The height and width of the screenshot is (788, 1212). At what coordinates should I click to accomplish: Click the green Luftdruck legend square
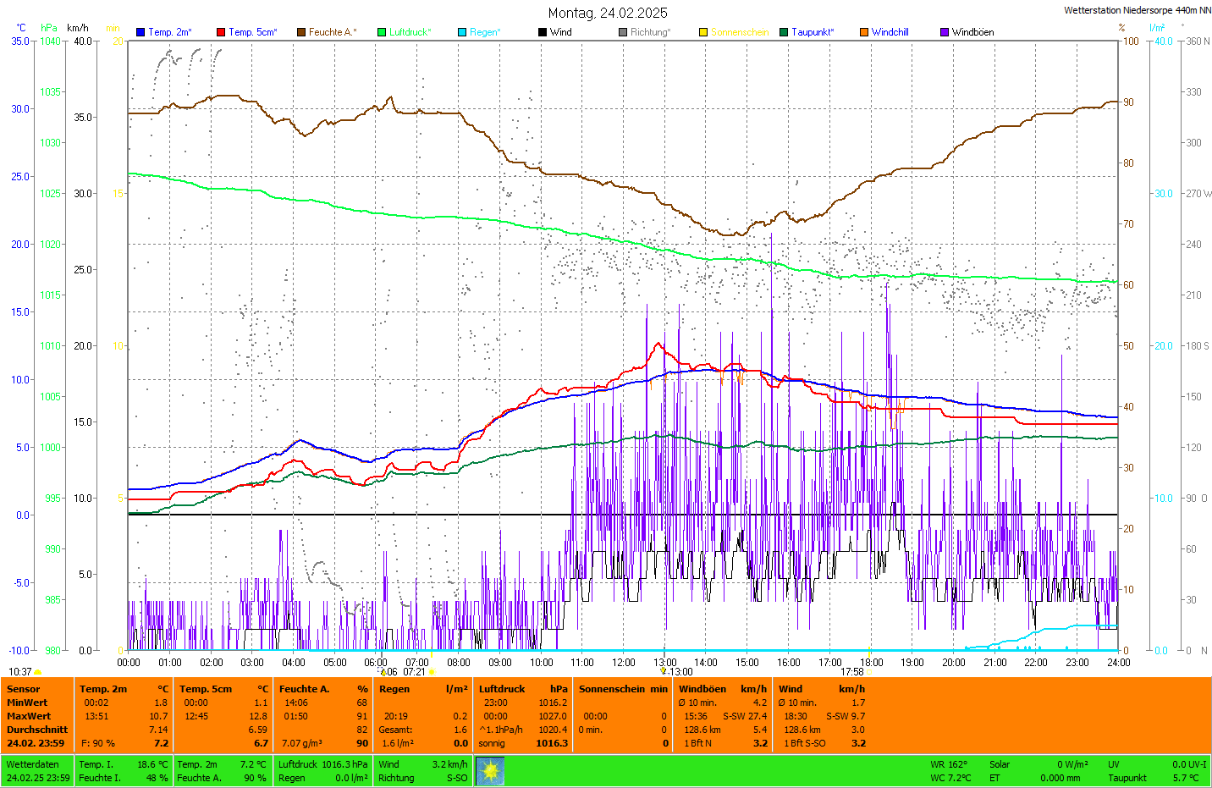pos(382,32)
